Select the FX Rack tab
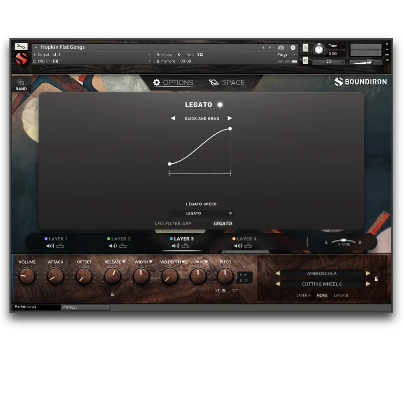 click(85, 307)
